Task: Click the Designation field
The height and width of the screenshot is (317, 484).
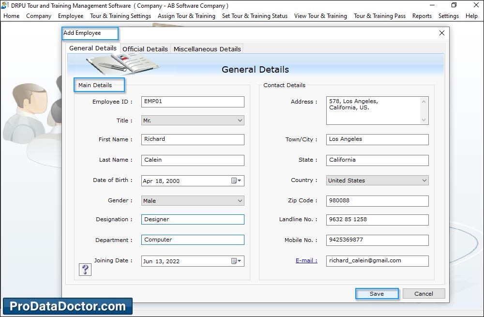Action: (x=193, y=219)
